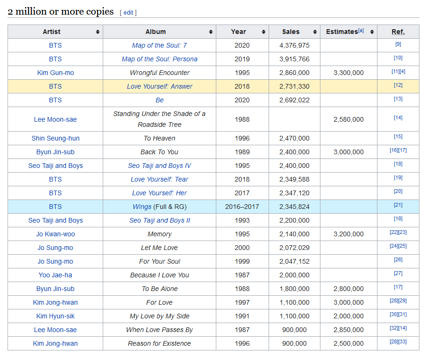
Task: Open the Love Yourself: Answer album link
Action: [x=159, y=86]
